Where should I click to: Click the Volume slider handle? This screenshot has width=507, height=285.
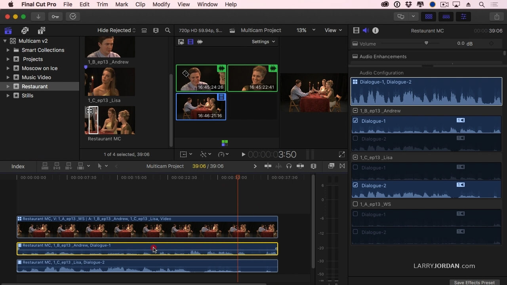(x=426, y=43)
